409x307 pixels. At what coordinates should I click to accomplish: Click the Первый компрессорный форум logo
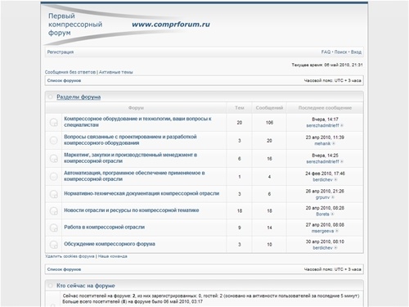coord(75,25)
